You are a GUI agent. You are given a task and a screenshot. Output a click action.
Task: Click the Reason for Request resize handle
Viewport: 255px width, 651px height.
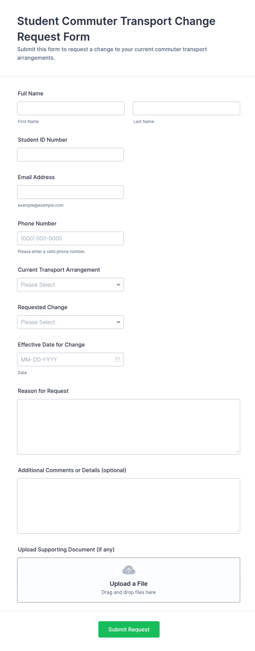(237, 451)
